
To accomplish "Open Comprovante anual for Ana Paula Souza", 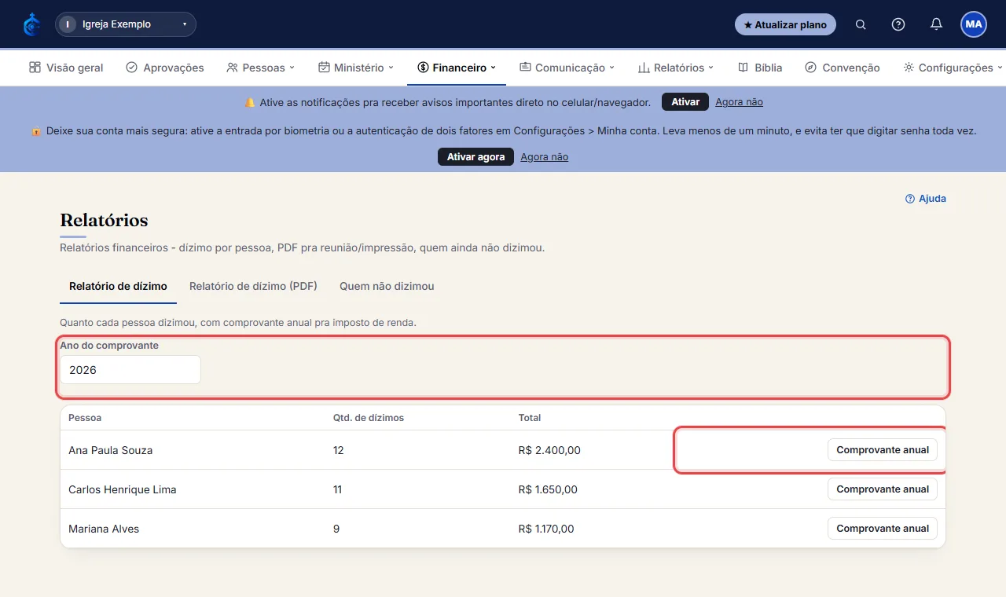I will tap(882, 450).
